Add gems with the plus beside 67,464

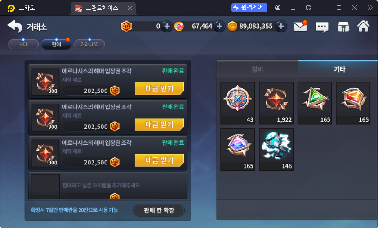219,26
